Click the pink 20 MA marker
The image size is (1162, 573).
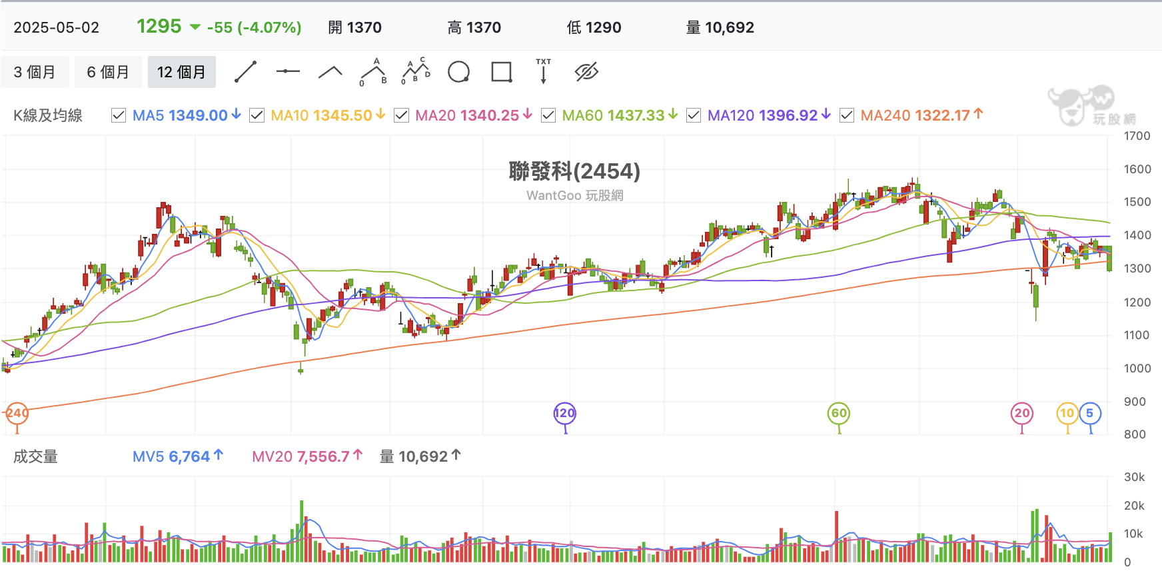point(1021,413)
